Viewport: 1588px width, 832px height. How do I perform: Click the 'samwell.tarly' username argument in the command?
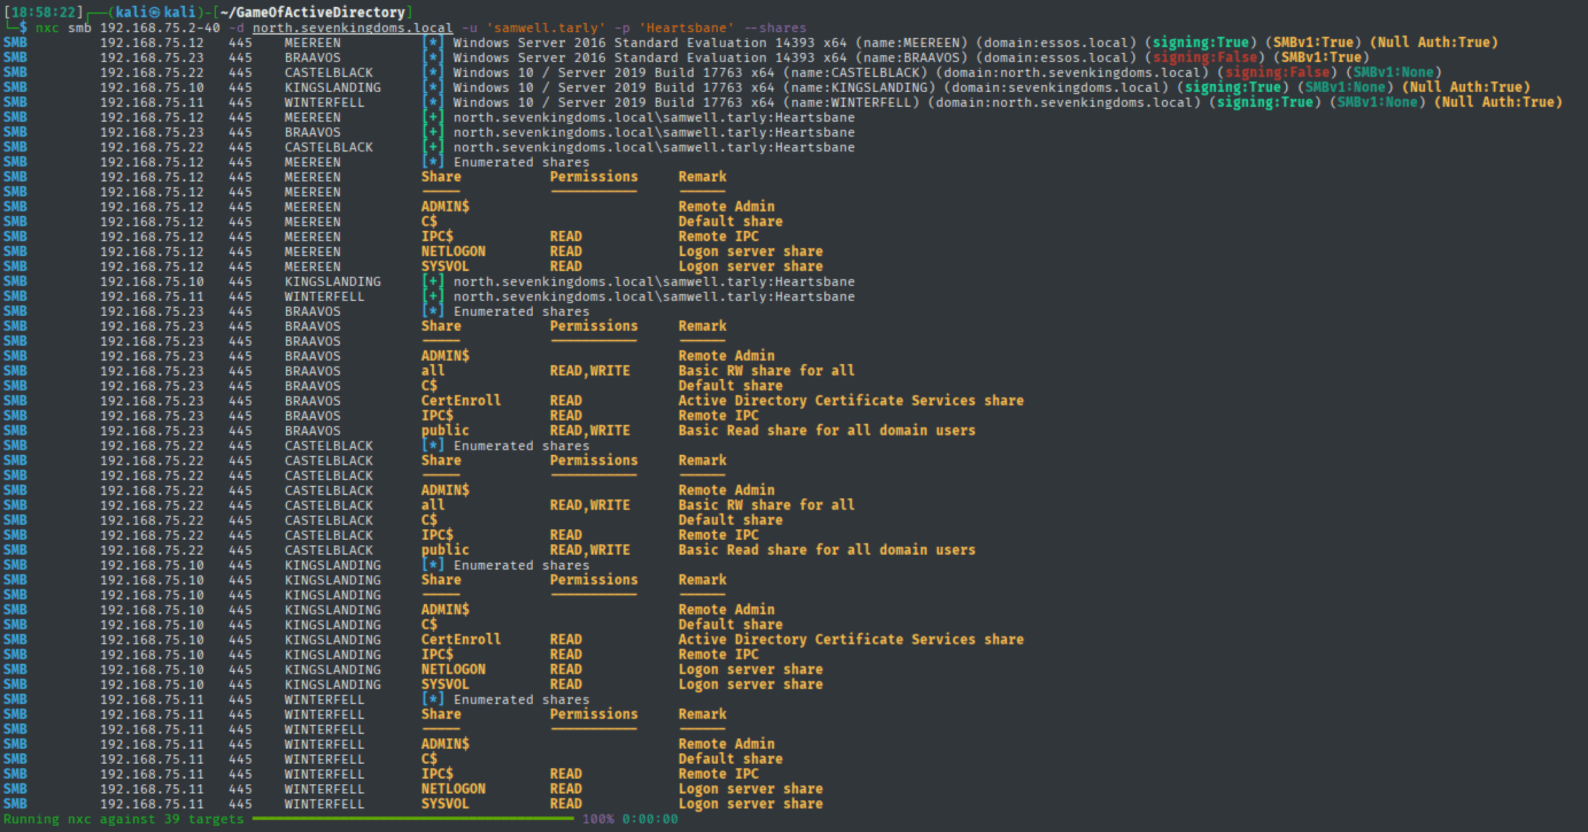pos(545,28)
